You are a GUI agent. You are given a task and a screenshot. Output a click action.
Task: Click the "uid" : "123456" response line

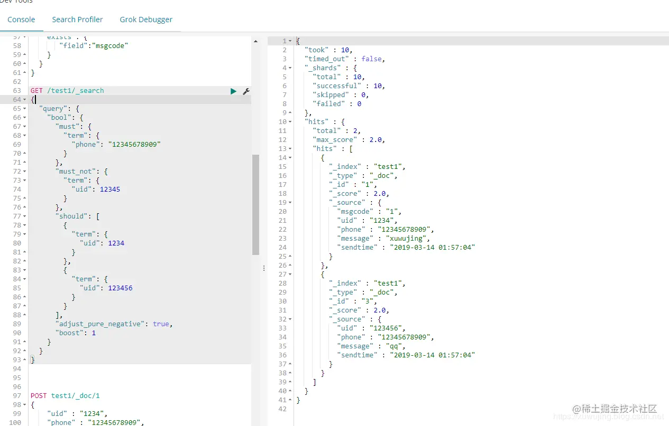pos(371,328)
